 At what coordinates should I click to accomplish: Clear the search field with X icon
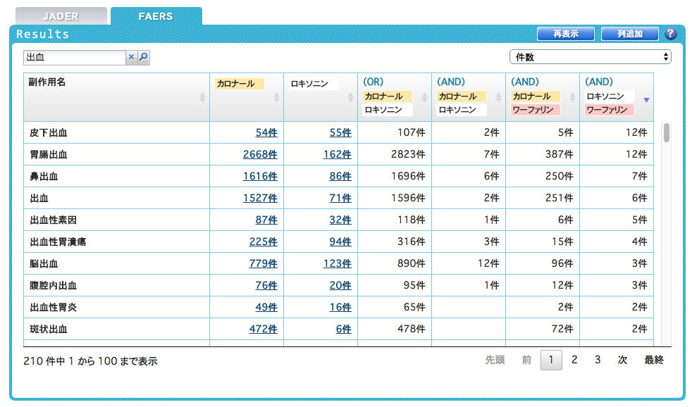tap(131, 58)
